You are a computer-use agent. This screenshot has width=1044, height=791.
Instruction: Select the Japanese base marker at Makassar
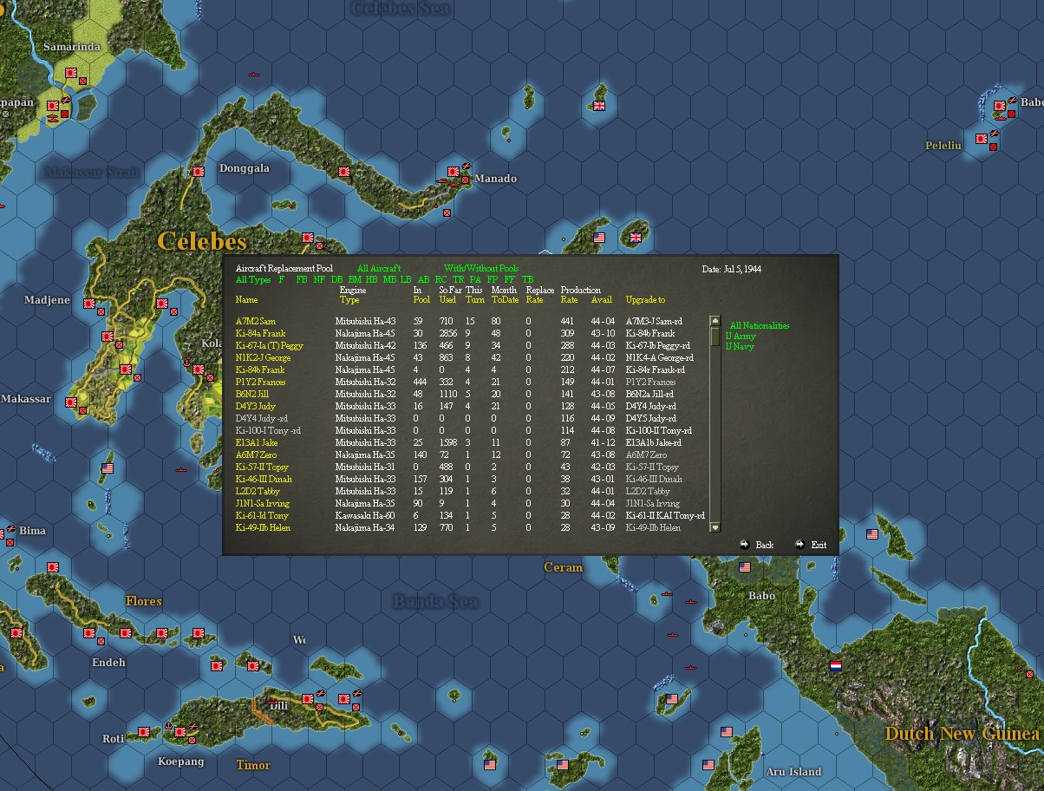point(71,403)
